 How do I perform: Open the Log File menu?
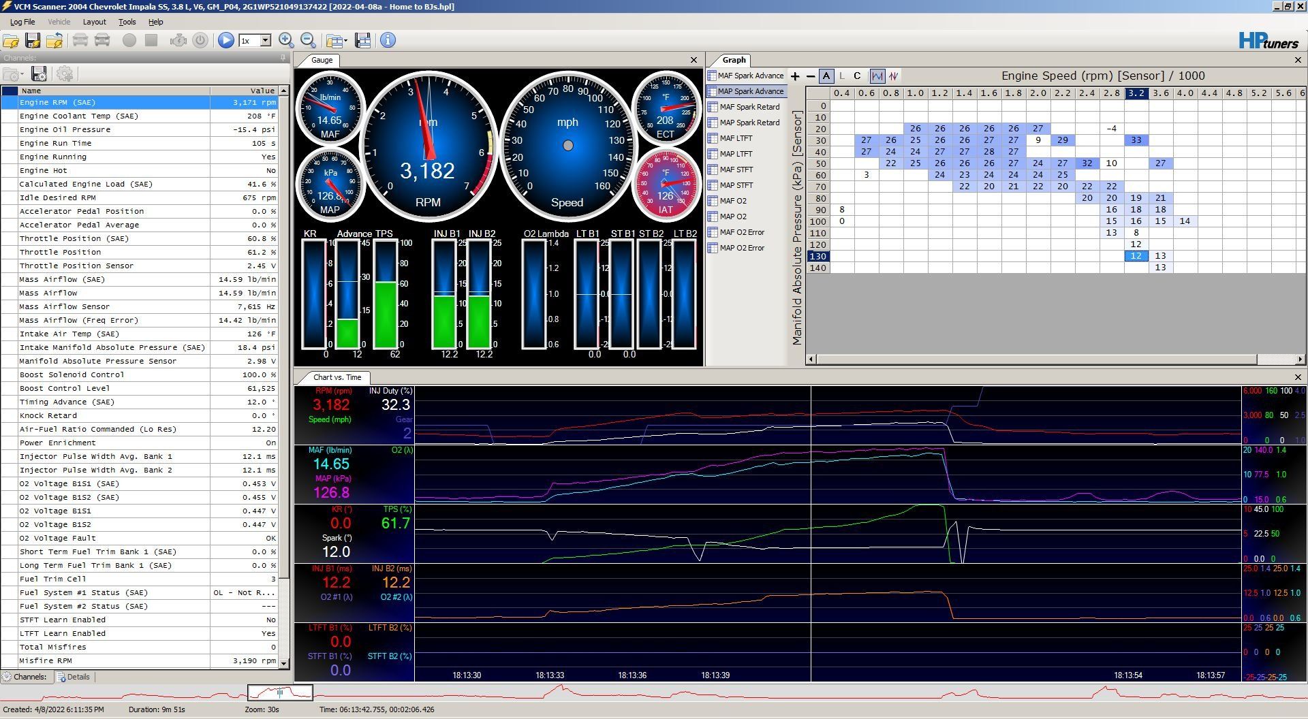tap(22, 22)
